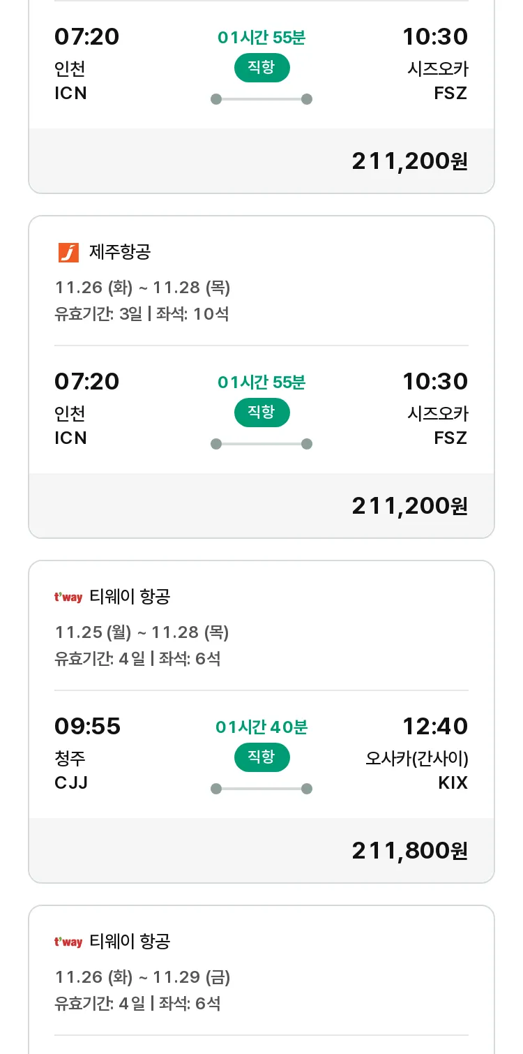523x1054 pixels.
Task: Open the 211,800원 price bar
Action: pos(261,850)
